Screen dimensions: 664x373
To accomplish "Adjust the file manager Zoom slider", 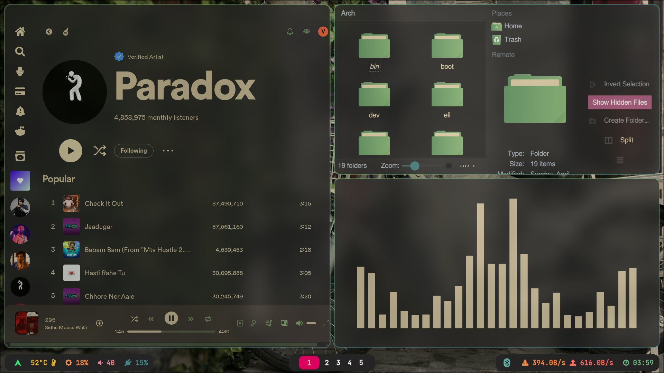I will pyautogui.click(x=422, y=166).
